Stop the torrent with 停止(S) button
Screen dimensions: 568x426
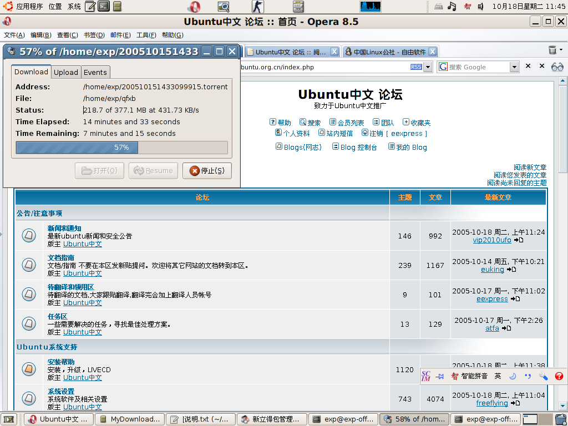[207, 171]
